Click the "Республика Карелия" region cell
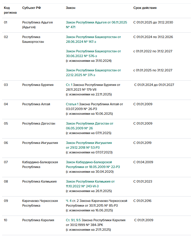Screen dimensions: 196x237 click(x=38, y=220)
